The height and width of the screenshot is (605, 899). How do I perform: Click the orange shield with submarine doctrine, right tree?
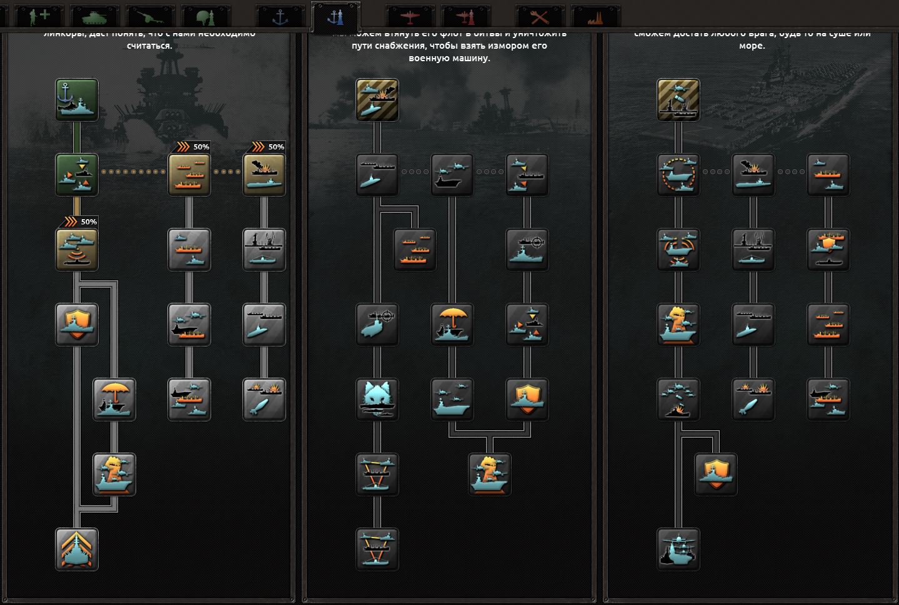828,250
